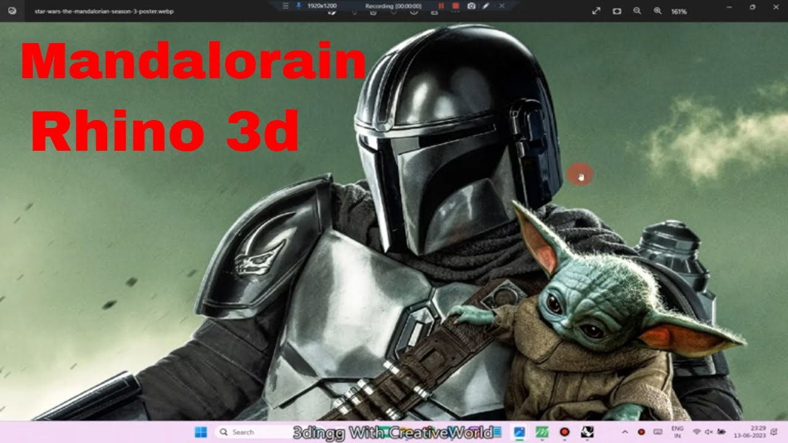Click the Recording [00:00:00] timer text
The width and height of the screenshot is (788, 443).
pyautogui.click(x=393, y=6)
